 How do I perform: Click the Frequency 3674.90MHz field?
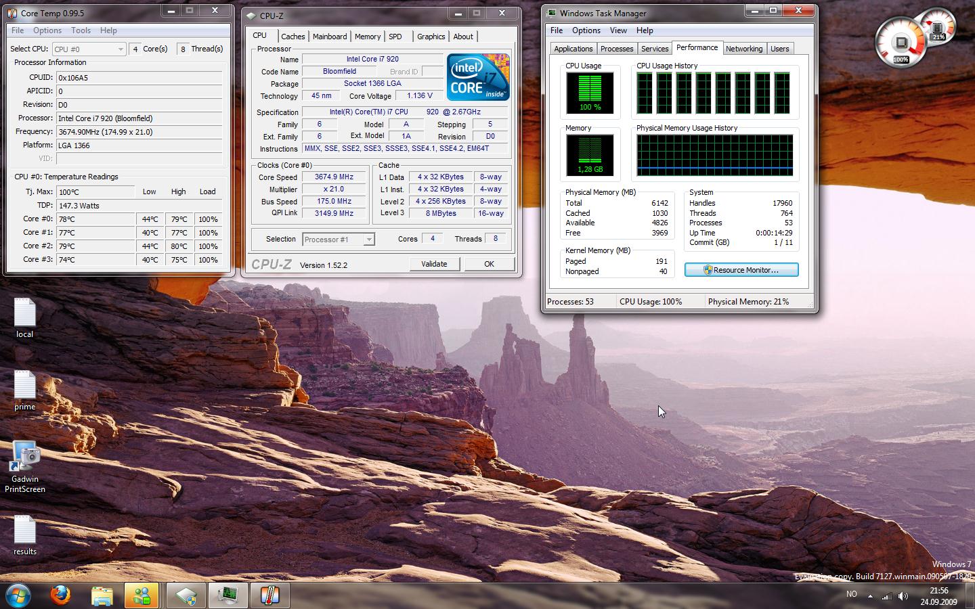click(x=139, y=132)
